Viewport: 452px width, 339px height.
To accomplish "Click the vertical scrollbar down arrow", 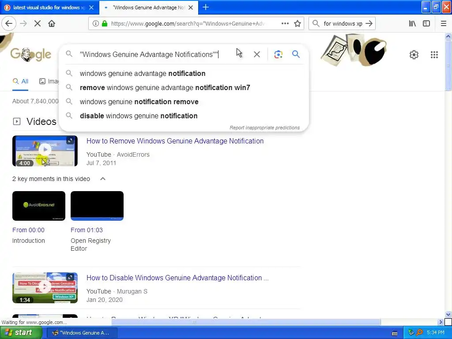I will coord(448,314).
